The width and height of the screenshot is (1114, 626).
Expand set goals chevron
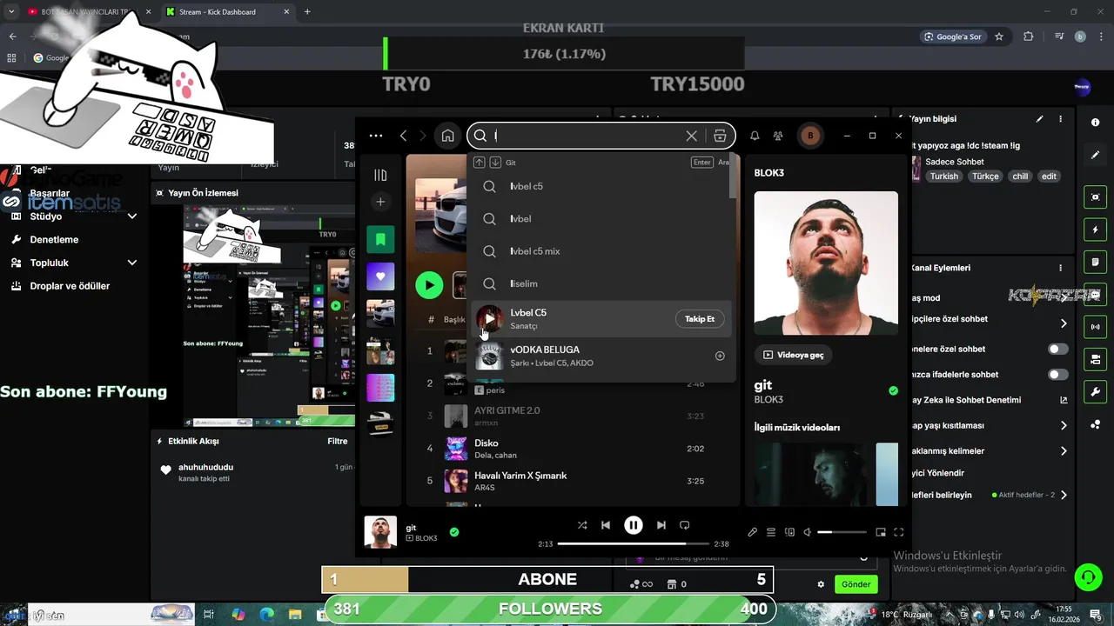(1064, 495)
